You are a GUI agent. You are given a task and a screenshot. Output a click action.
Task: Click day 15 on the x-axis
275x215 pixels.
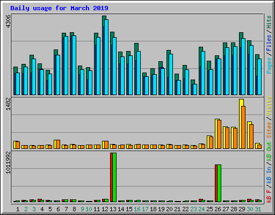[x=129, y=209]
